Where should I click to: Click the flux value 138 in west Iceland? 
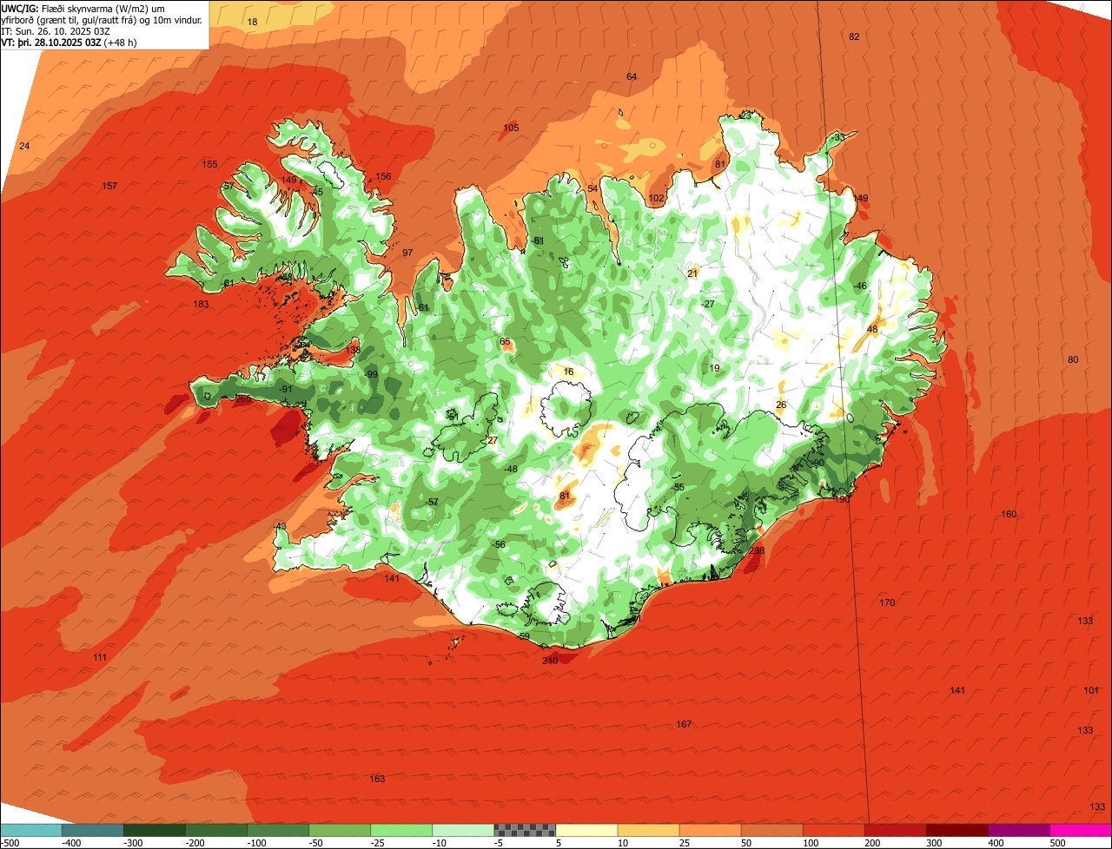coord(353,351)
